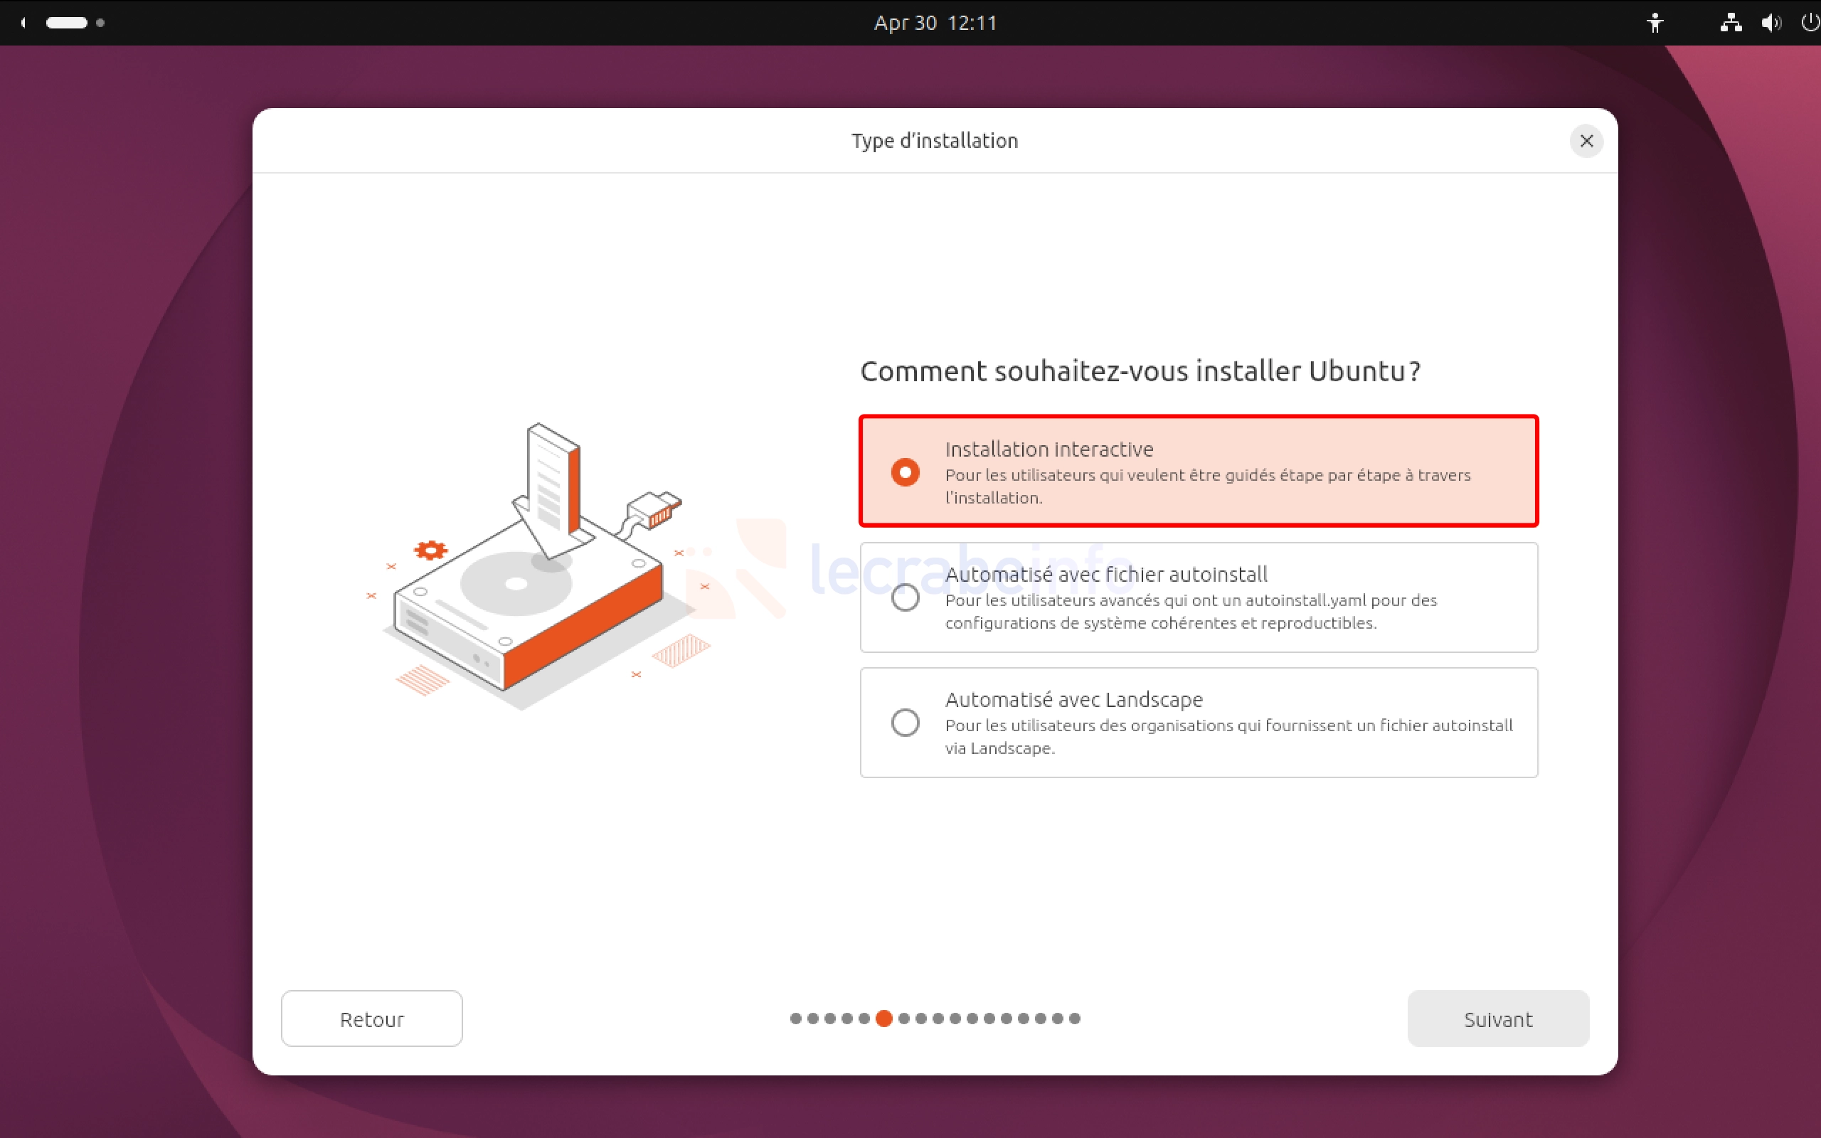This screenshot has height=1138, width=1821.
Task: Click the date and time clock
Action: (935, 23)
